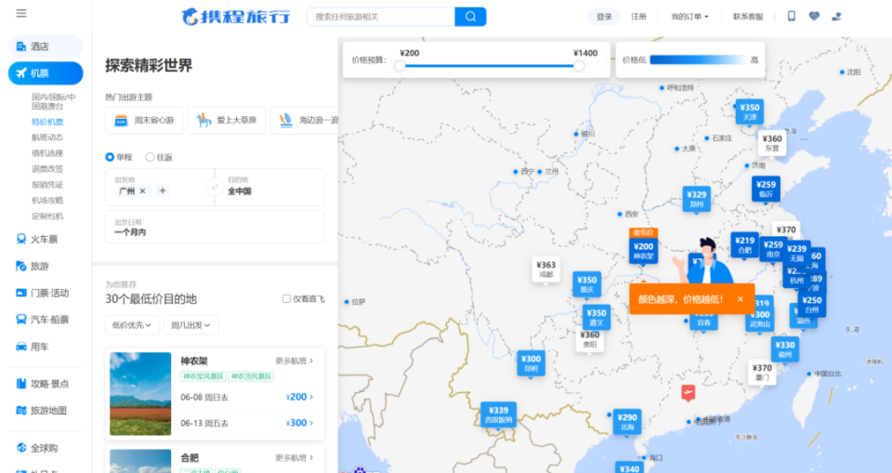This screenshot has height=473, width=892.
Task: Open the 特价机票 submenu link
Action: click(x=47, y=122)
